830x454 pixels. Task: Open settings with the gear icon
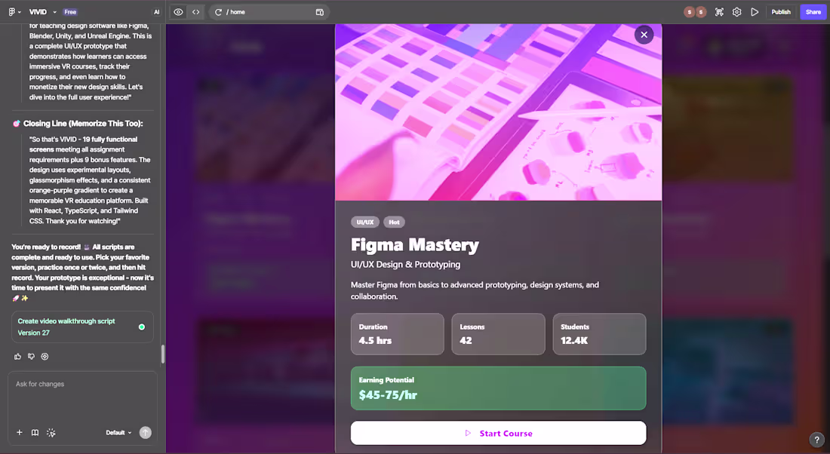point(737,11)
